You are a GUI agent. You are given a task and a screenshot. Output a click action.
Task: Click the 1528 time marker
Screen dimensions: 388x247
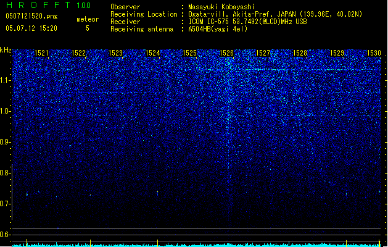(x=300, y=53)
